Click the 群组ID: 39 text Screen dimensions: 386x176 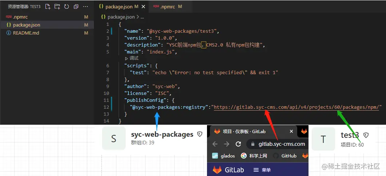coord(143,143)
